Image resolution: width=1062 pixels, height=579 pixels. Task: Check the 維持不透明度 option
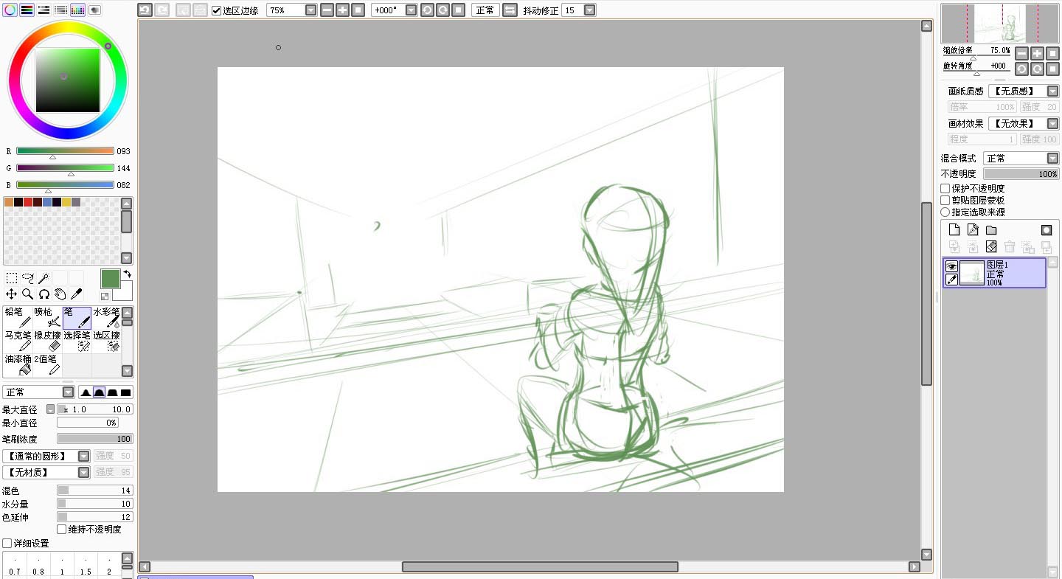point(62,530)
